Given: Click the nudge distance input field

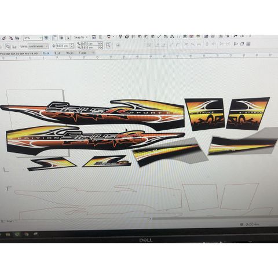Looking at the screenshot, I should (x=63, y=46).
